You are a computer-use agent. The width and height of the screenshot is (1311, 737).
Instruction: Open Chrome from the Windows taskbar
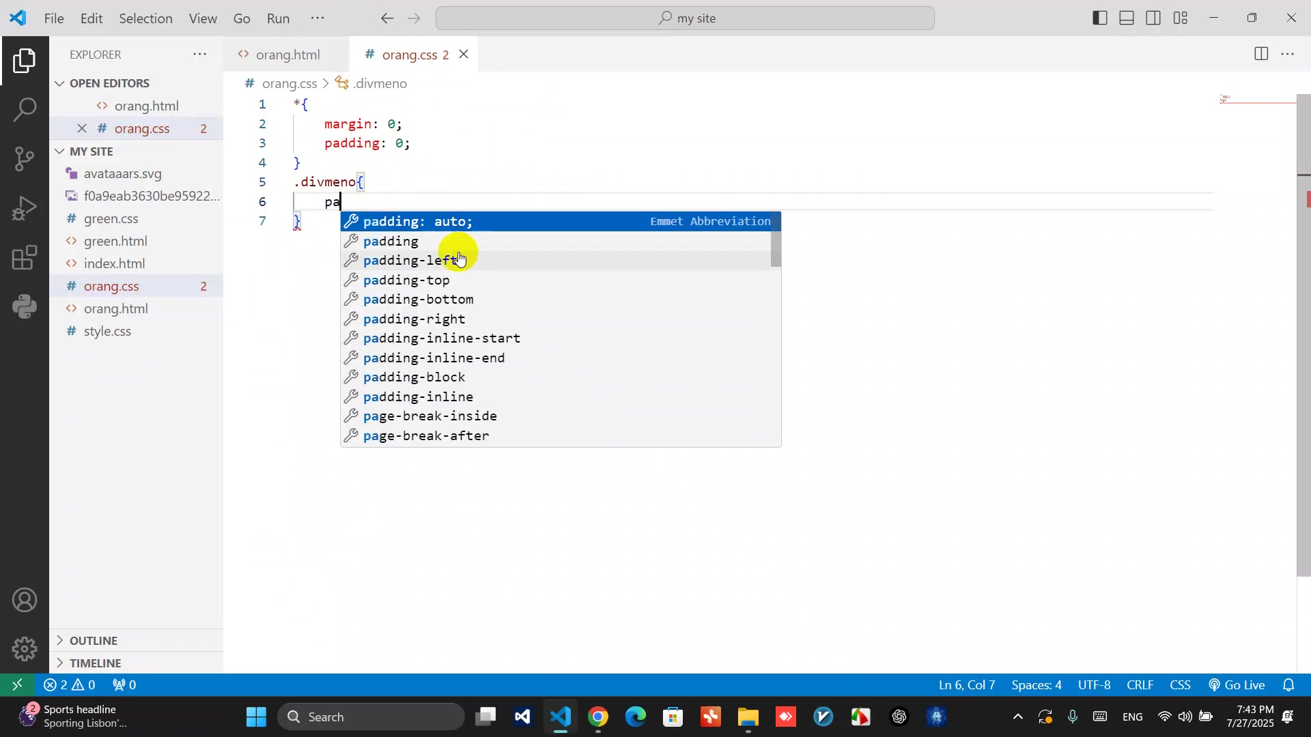coord(598,717)
